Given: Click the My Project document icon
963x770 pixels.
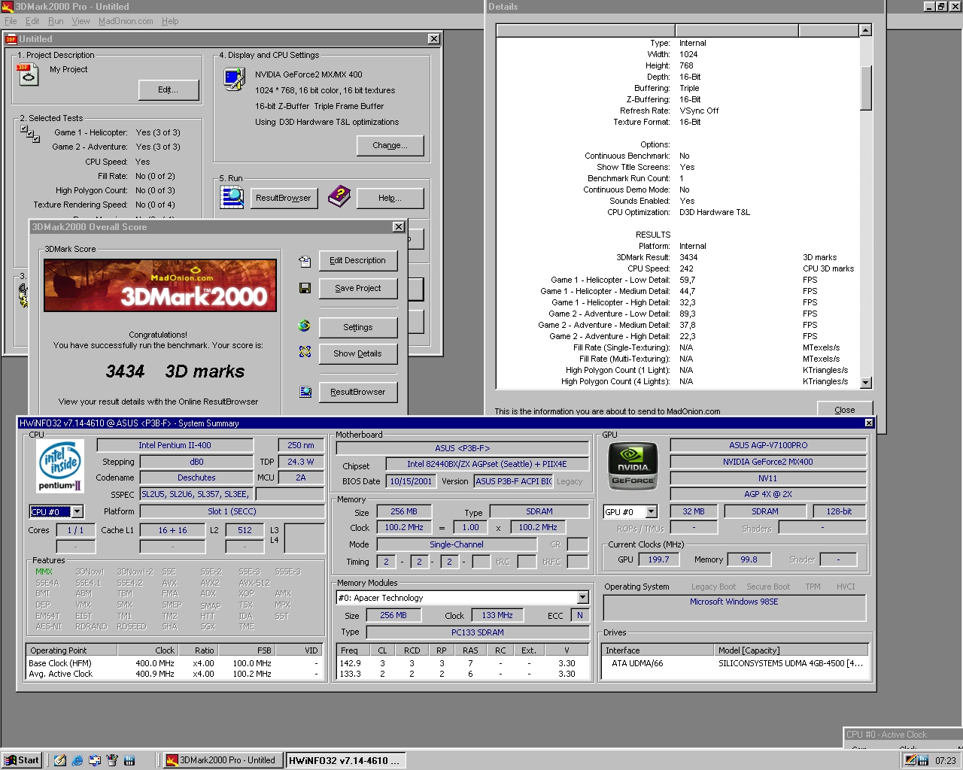Looking at the screenshot, I should coord(28,74).
